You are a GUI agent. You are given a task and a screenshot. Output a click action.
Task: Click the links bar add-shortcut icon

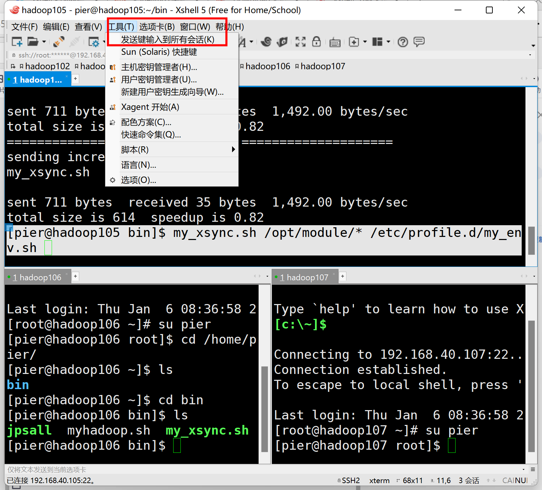pyautogui.click(x=13, y=66)
